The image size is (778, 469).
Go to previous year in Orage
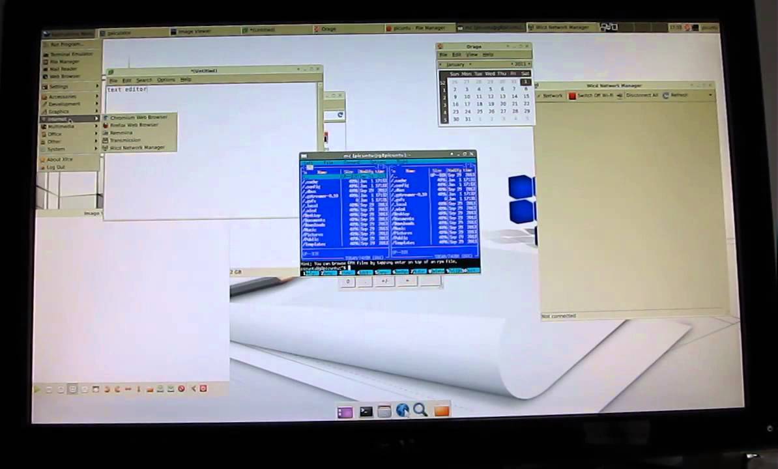pos(511,64)
